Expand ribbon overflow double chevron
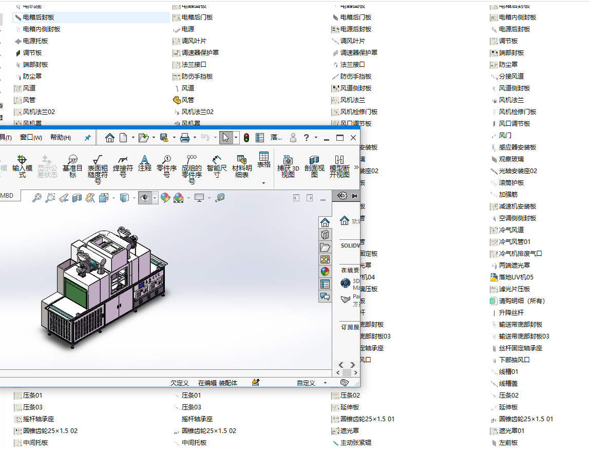 tap(356, 167)
